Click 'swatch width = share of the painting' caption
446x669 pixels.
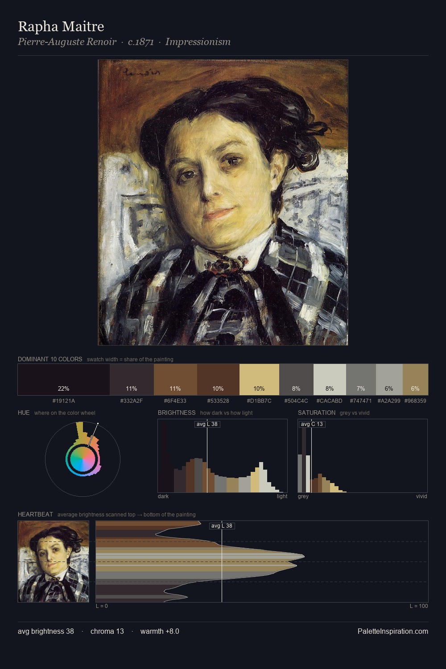pyautogui.click(x=130, y=359)
